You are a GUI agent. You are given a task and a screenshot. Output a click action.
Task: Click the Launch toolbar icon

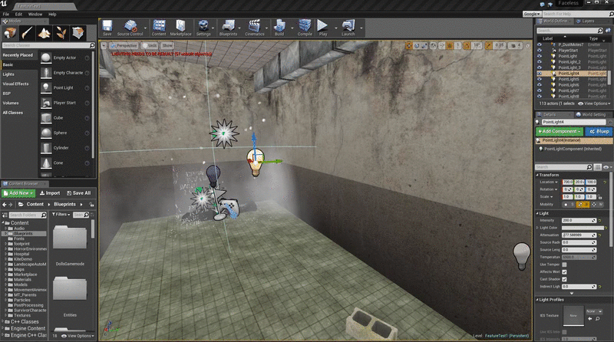pos(348,28)
